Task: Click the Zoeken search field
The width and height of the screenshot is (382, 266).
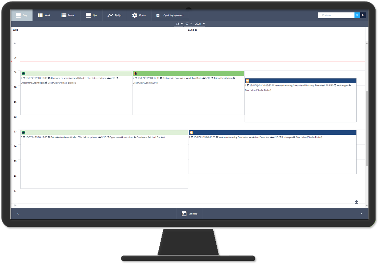Action: pyautogui.click(x=336, y=15)
